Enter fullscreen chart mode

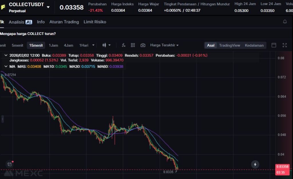point(284,45)
